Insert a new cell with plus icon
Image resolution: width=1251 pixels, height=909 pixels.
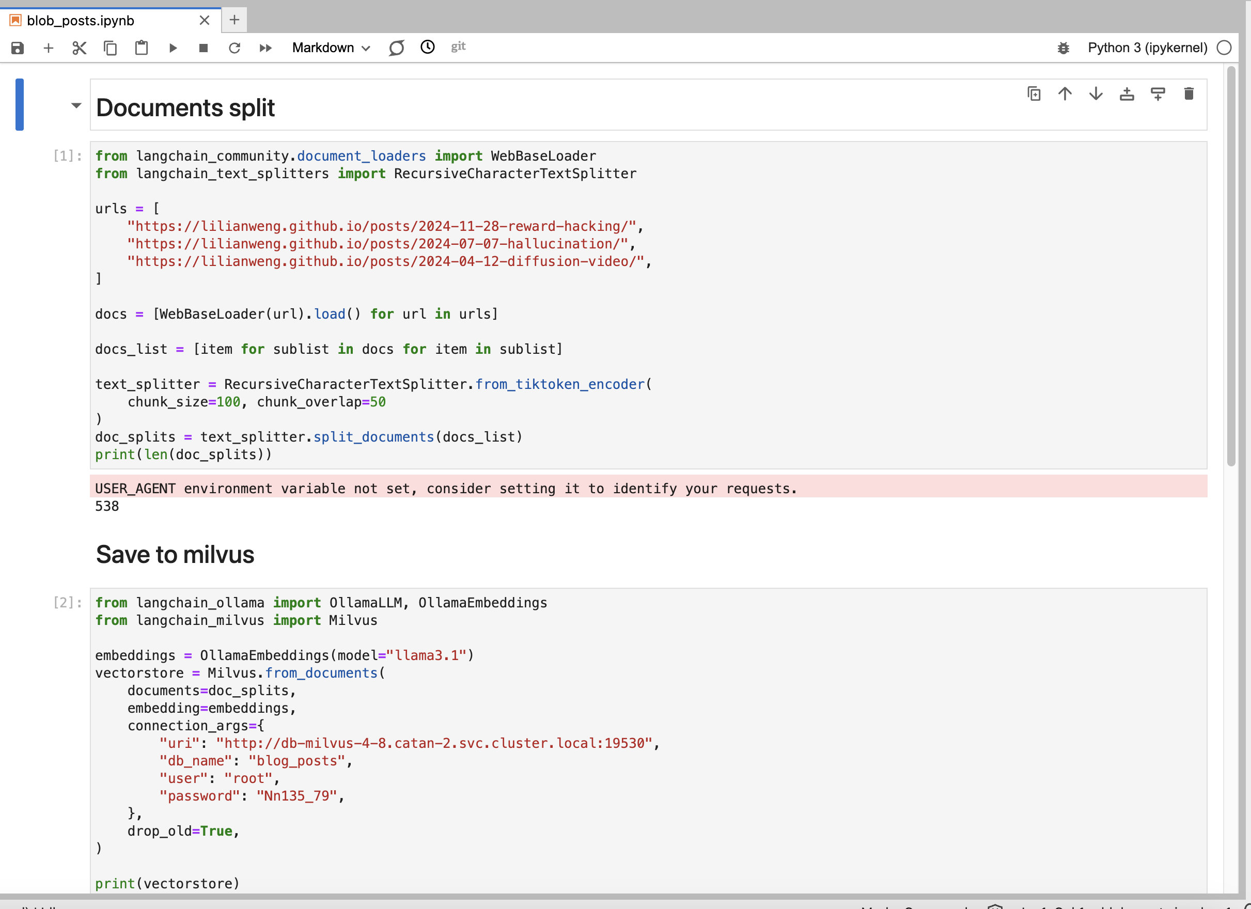click(x=49, y=48)
